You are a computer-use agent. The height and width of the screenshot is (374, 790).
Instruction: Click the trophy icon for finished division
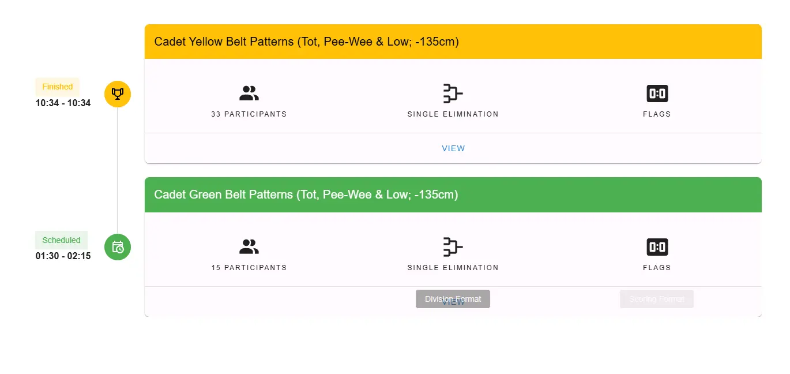coord(118,93)
